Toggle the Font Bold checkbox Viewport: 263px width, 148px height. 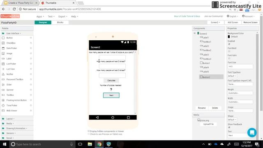click(x=229, y=51)
